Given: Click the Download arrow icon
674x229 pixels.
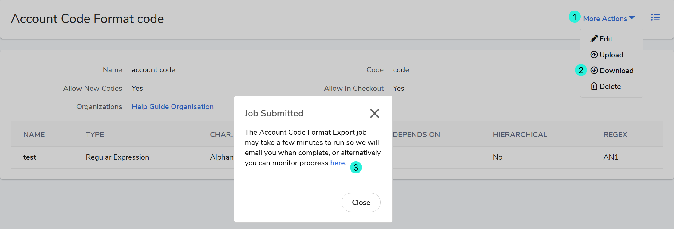Looking at the screenshot, I should (x=594, y=70).
